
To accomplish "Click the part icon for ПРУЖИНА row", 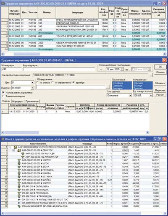I will (19, 170).
